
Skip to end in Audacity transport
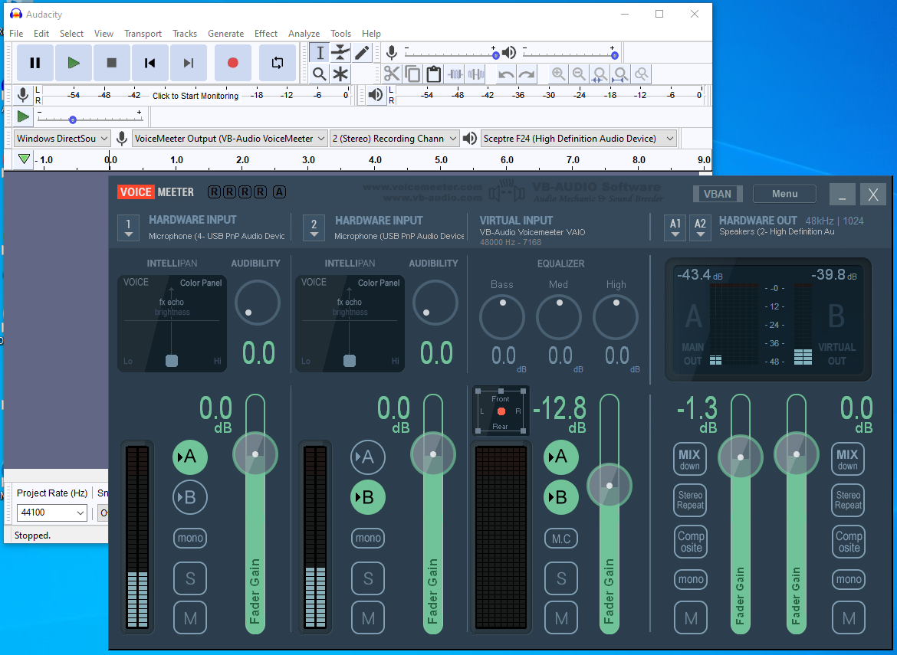[188, 63]
